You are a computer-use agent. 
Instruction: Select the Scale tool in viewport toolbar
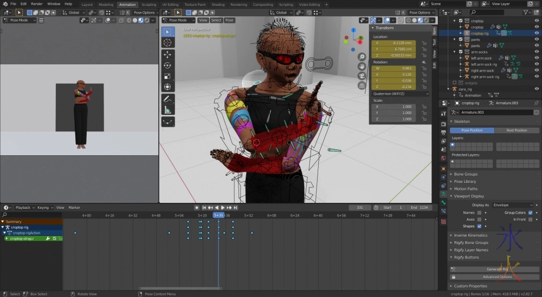click(x=167, y=76)
